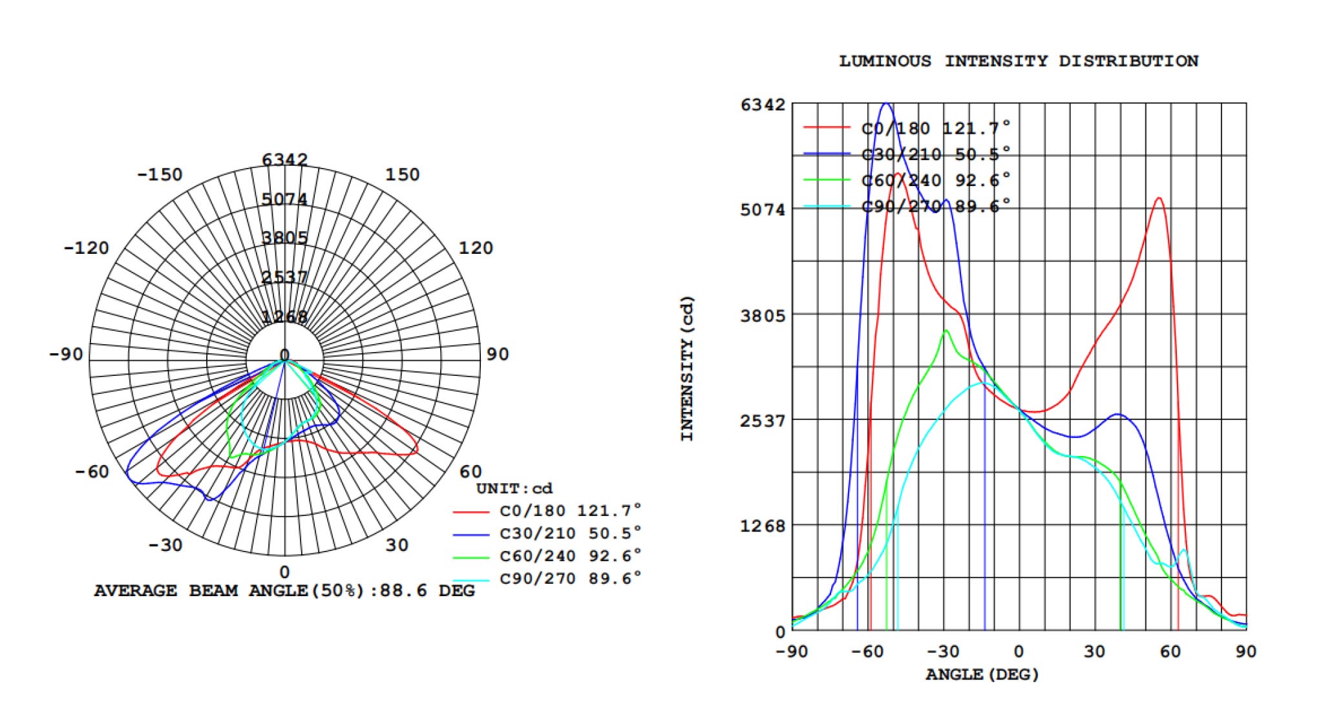Click the 120 angle label on the polar plot
1332x704 pixels.
pos(476,248)
